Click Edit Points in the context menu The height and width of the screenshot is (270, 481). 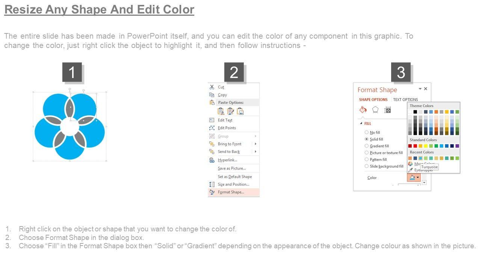coord(227,128)
